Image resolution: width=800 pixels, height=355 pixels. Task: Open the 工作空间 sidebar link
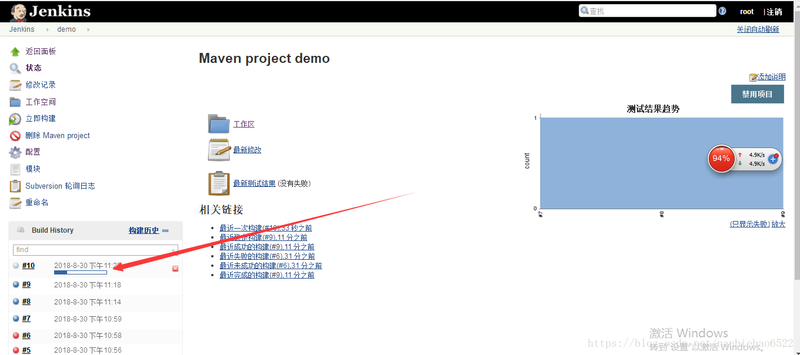tap(41, 102)
